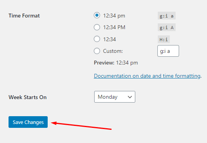Click the Time Format section label
207x143 pixels.
pos(24,16)
